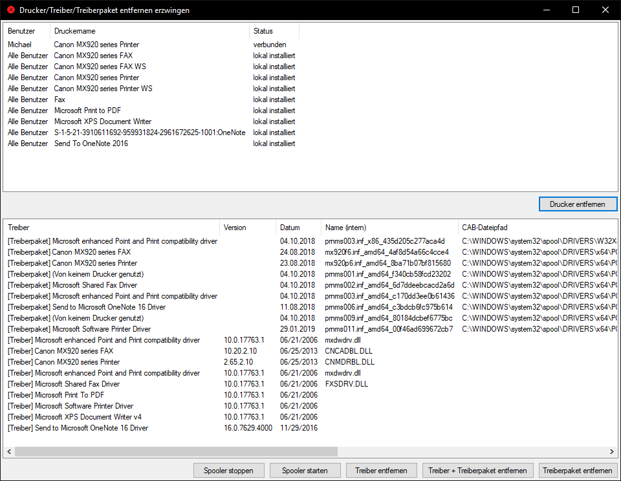Select the Microsoft Print to PDF printer
The image size is (621, 481).
click(x=89, y=111)
